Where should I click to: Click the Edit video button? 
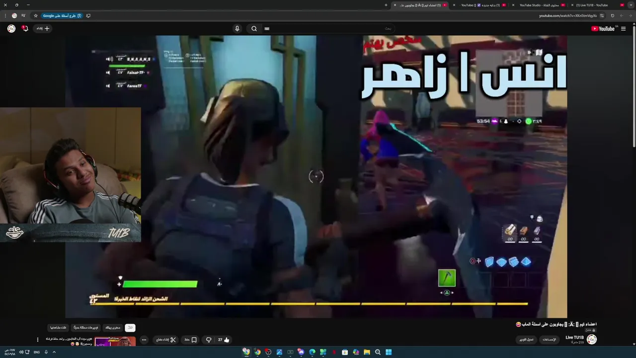526,340
